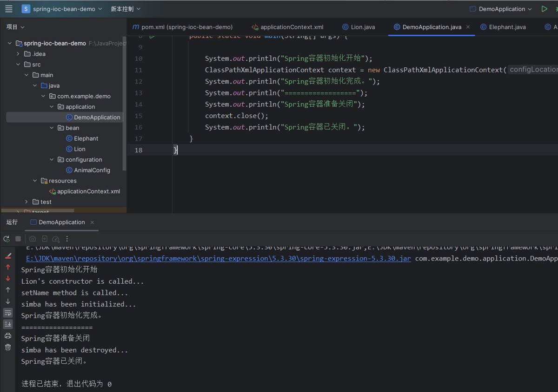
Task: Click the trash icon to clear console output
Action: click(x=8, y=347)
